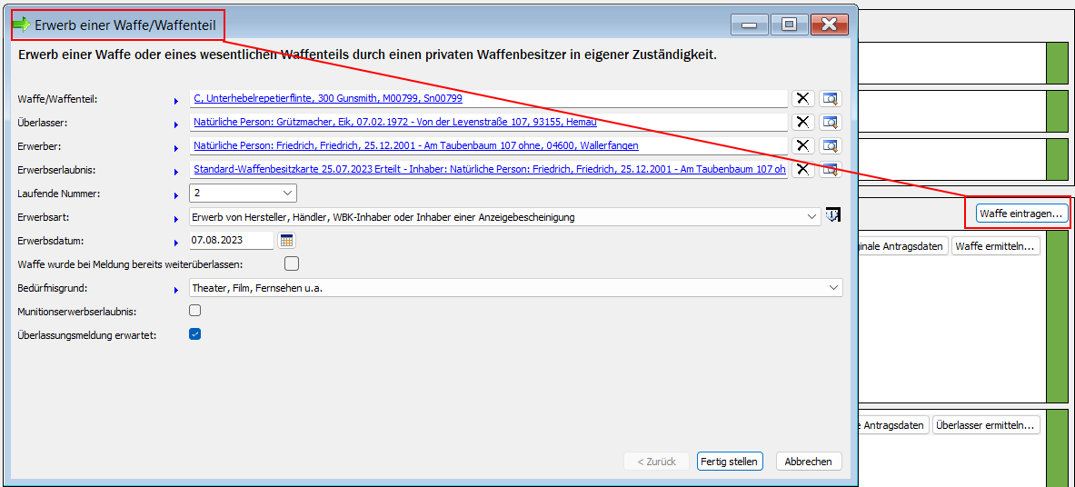Image resolution: width=1075 pixels, height=487 pixels.
Task: Expand the Bedürfnisgrund dropdown
Action: [833, 288]
